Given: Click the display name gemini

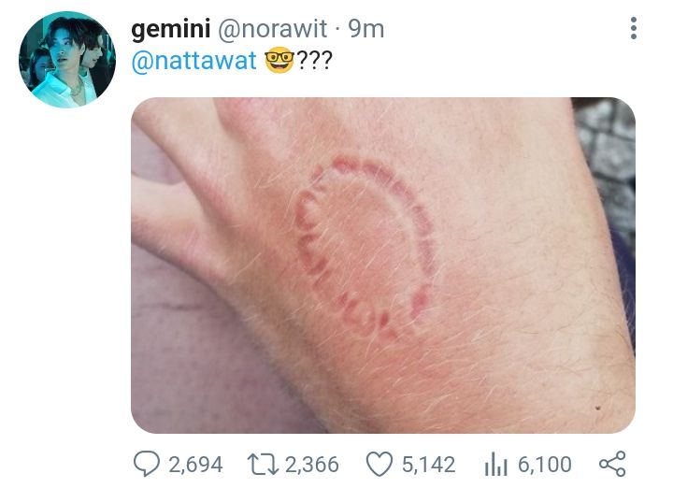Looking at the screenshot, I should click(x=171, y=29).
